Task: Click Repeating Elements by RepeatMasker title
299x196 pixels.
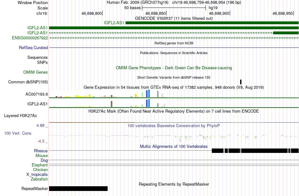Action: [174, 184]
